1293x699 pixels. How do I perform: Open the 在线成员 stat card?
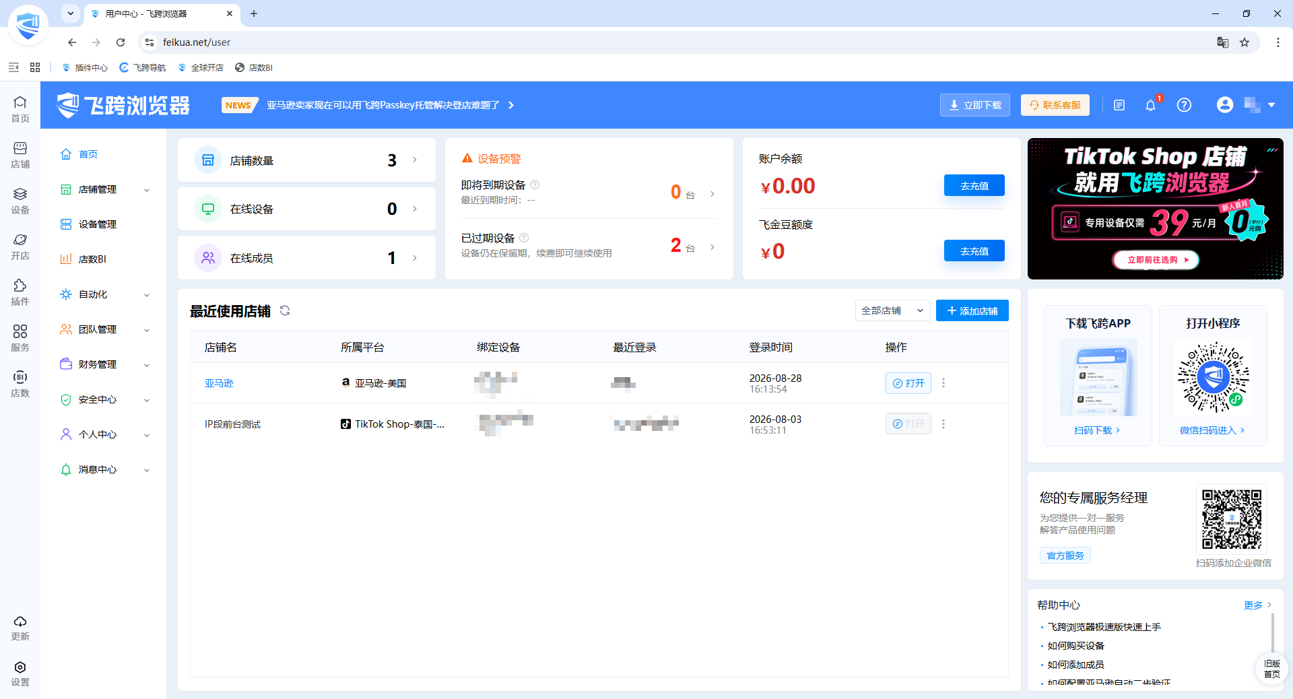point(306,258)
